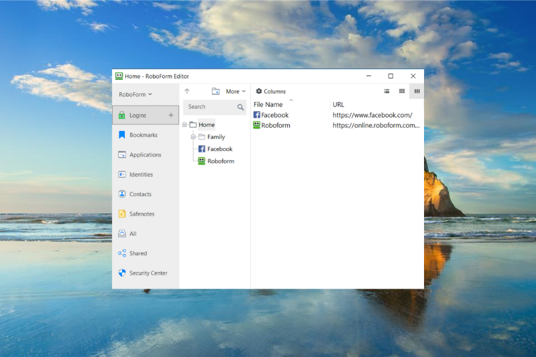The height and width of the screenshot is (357, 536).
Task: Sort by the URL column header
Action: pyautogui.click(x=338, y=105)
